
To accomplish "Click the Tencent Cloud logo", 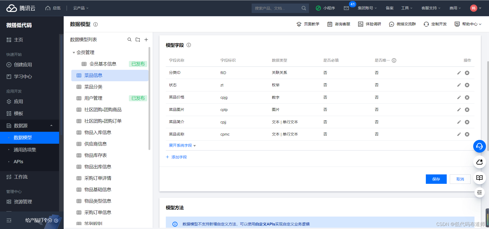I will 21,8.
